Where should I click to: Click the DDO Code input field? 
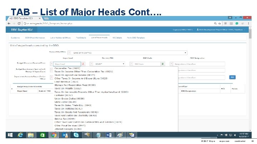[147, 64]
